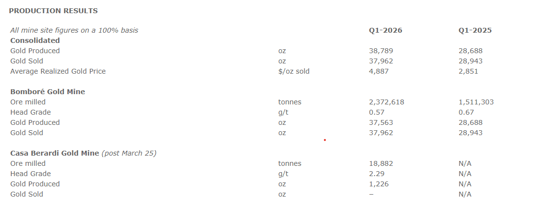Viewport: 540px width, 220px height.
Task: Select the 2,372,618 tonnes value
Action: [x=386, y=102]
